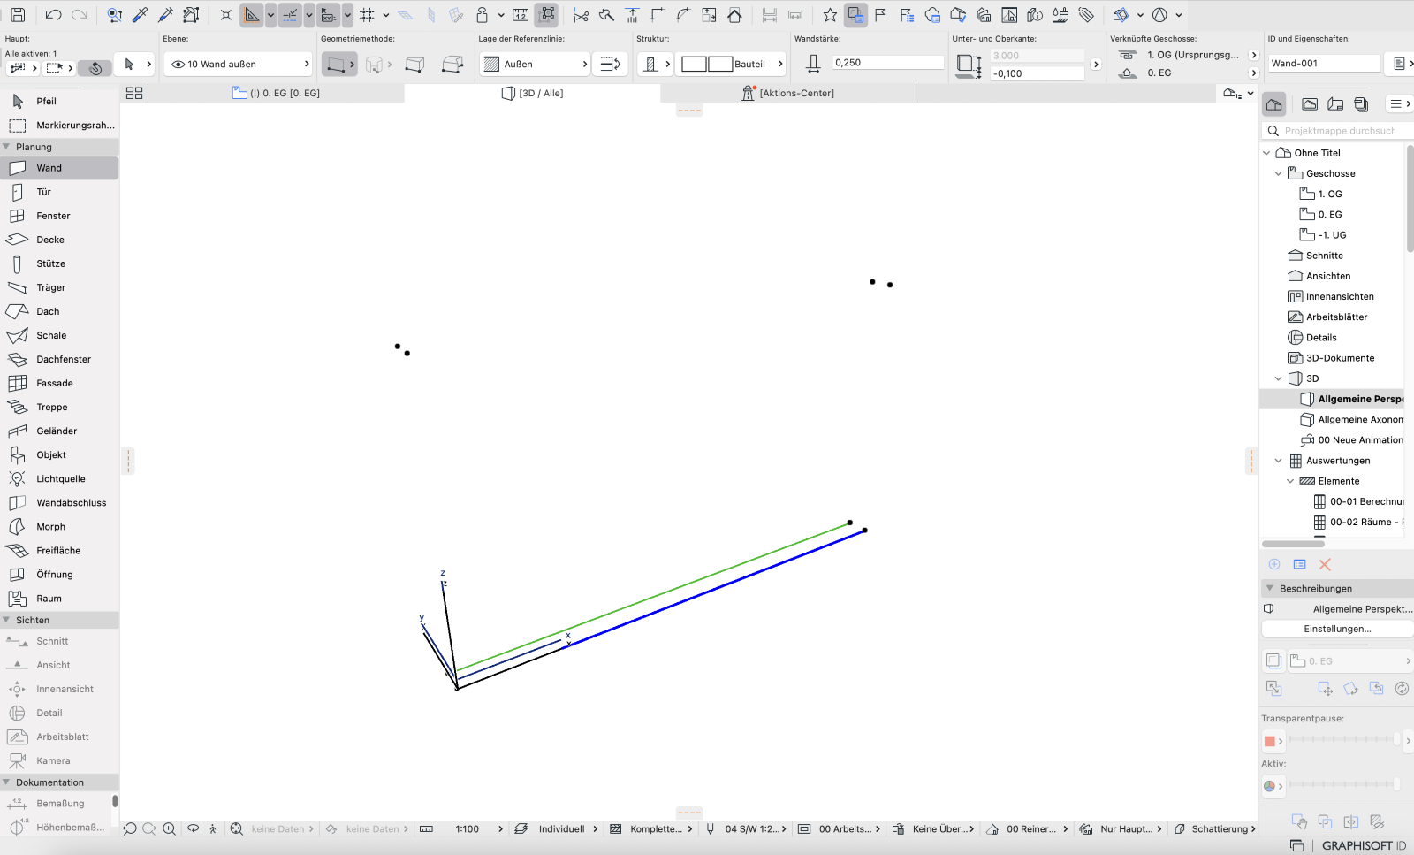
Task: Collapse the Beschreibungen panel section
Action: pyautogui.click(x=1270, y=588)
